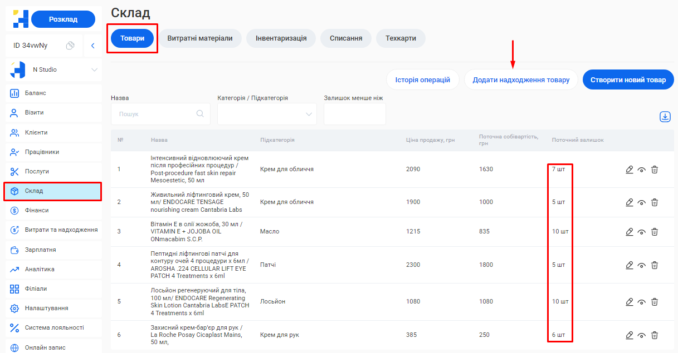Screen dimensions: 678x353
Task: Go to the Техкарти tab
Action: click(401, 38)
